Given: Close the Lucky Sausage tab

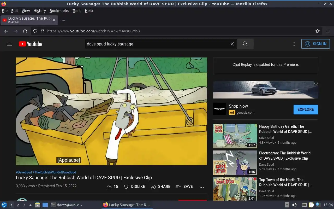Looking at the screenshot, I should [x=54, y=20].
